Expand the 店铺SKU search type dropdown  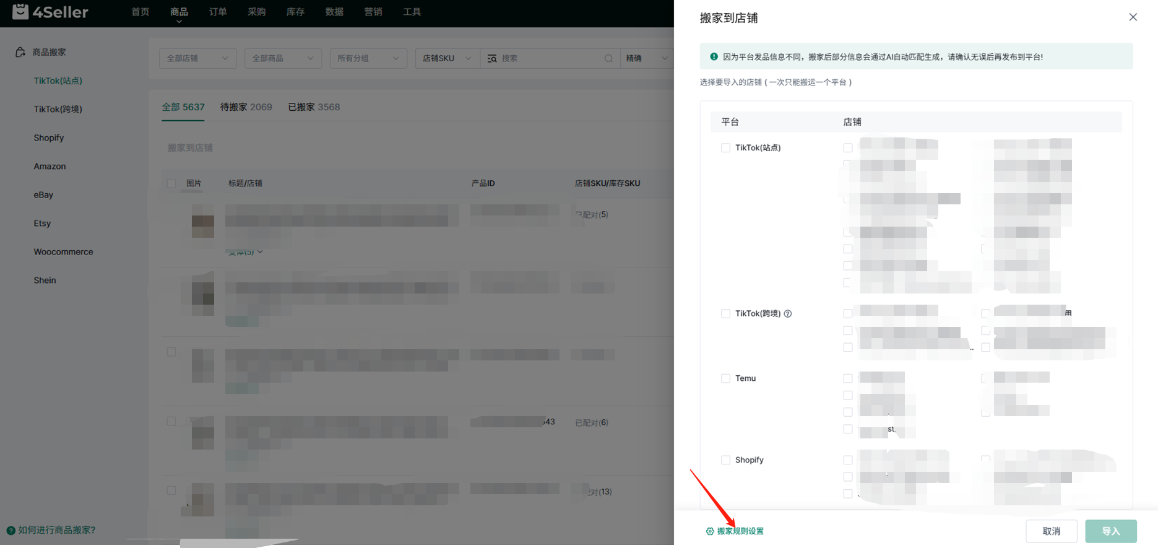(446, 58)
